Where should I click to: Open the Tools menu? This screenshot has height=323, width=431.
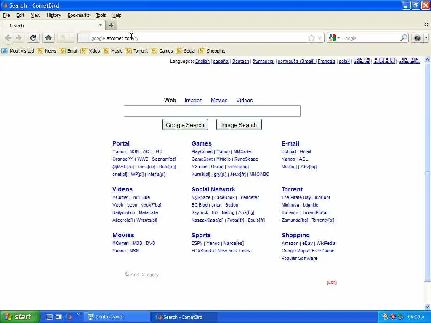pyautogui.click(x=101, y=15)
